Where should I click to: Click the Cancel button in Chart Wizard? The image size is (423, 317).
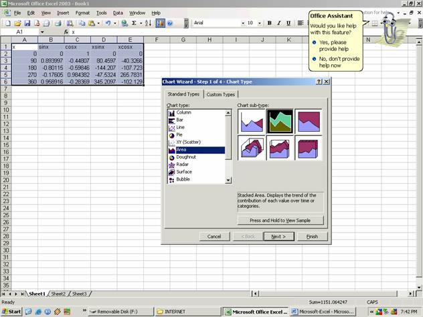tap(214, 236)
